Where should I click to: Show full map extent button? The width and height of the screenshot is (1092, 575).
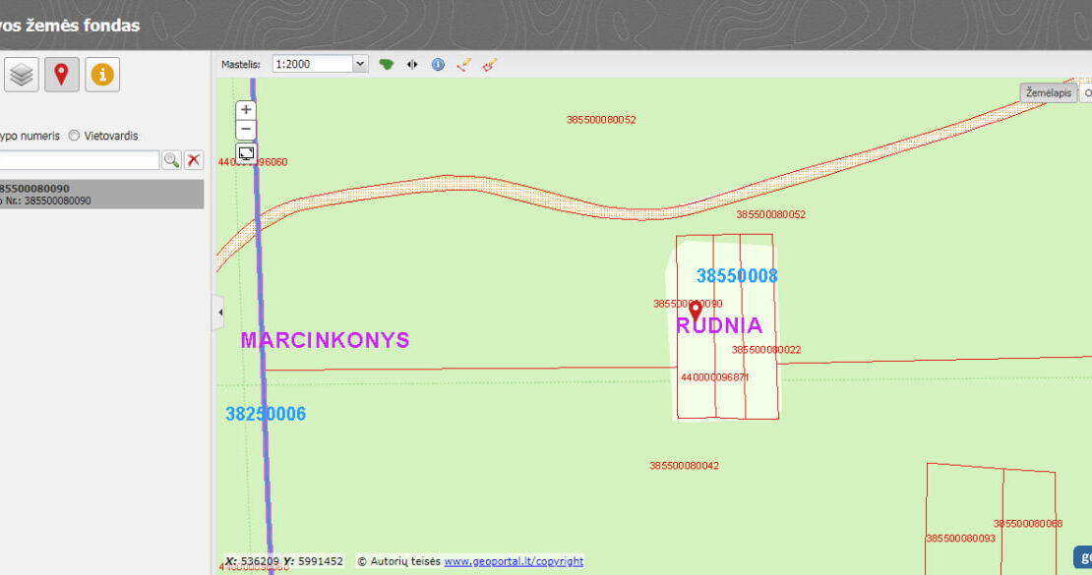[246, 153]
